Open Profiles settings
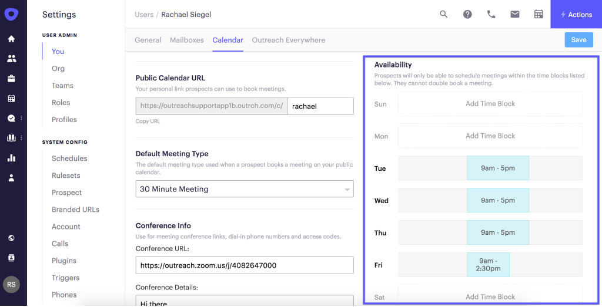 [x=64, y=120]
